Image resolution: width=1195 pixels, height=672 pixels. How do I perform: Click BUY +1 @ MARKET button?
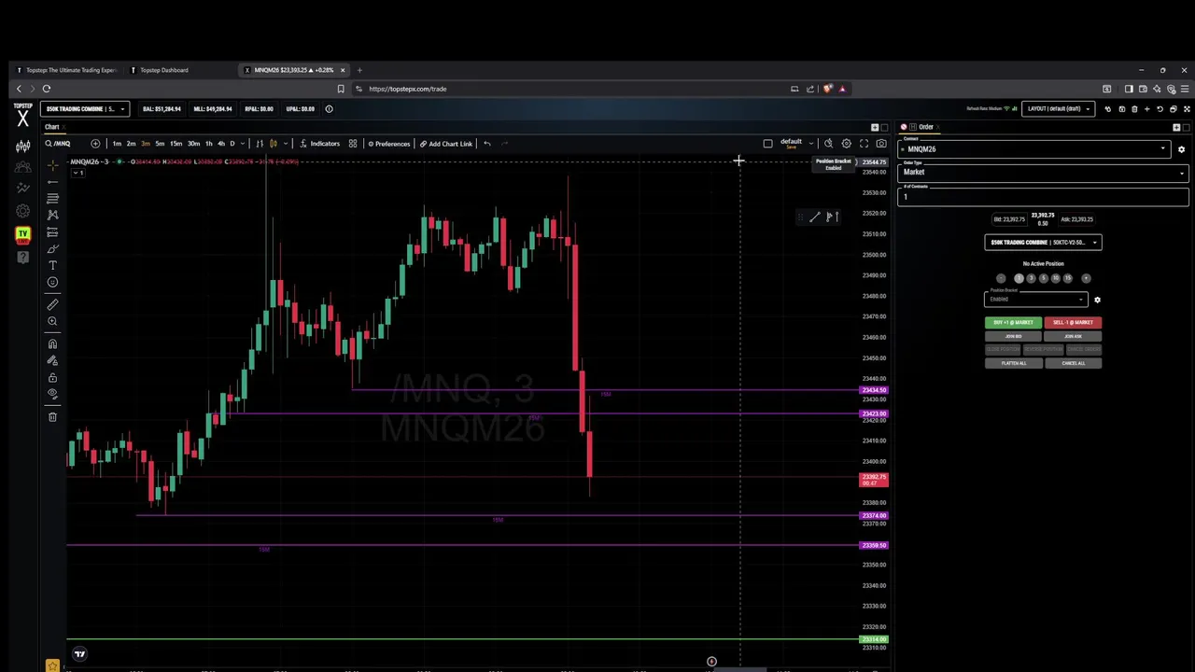click(x=1013, y=323)
